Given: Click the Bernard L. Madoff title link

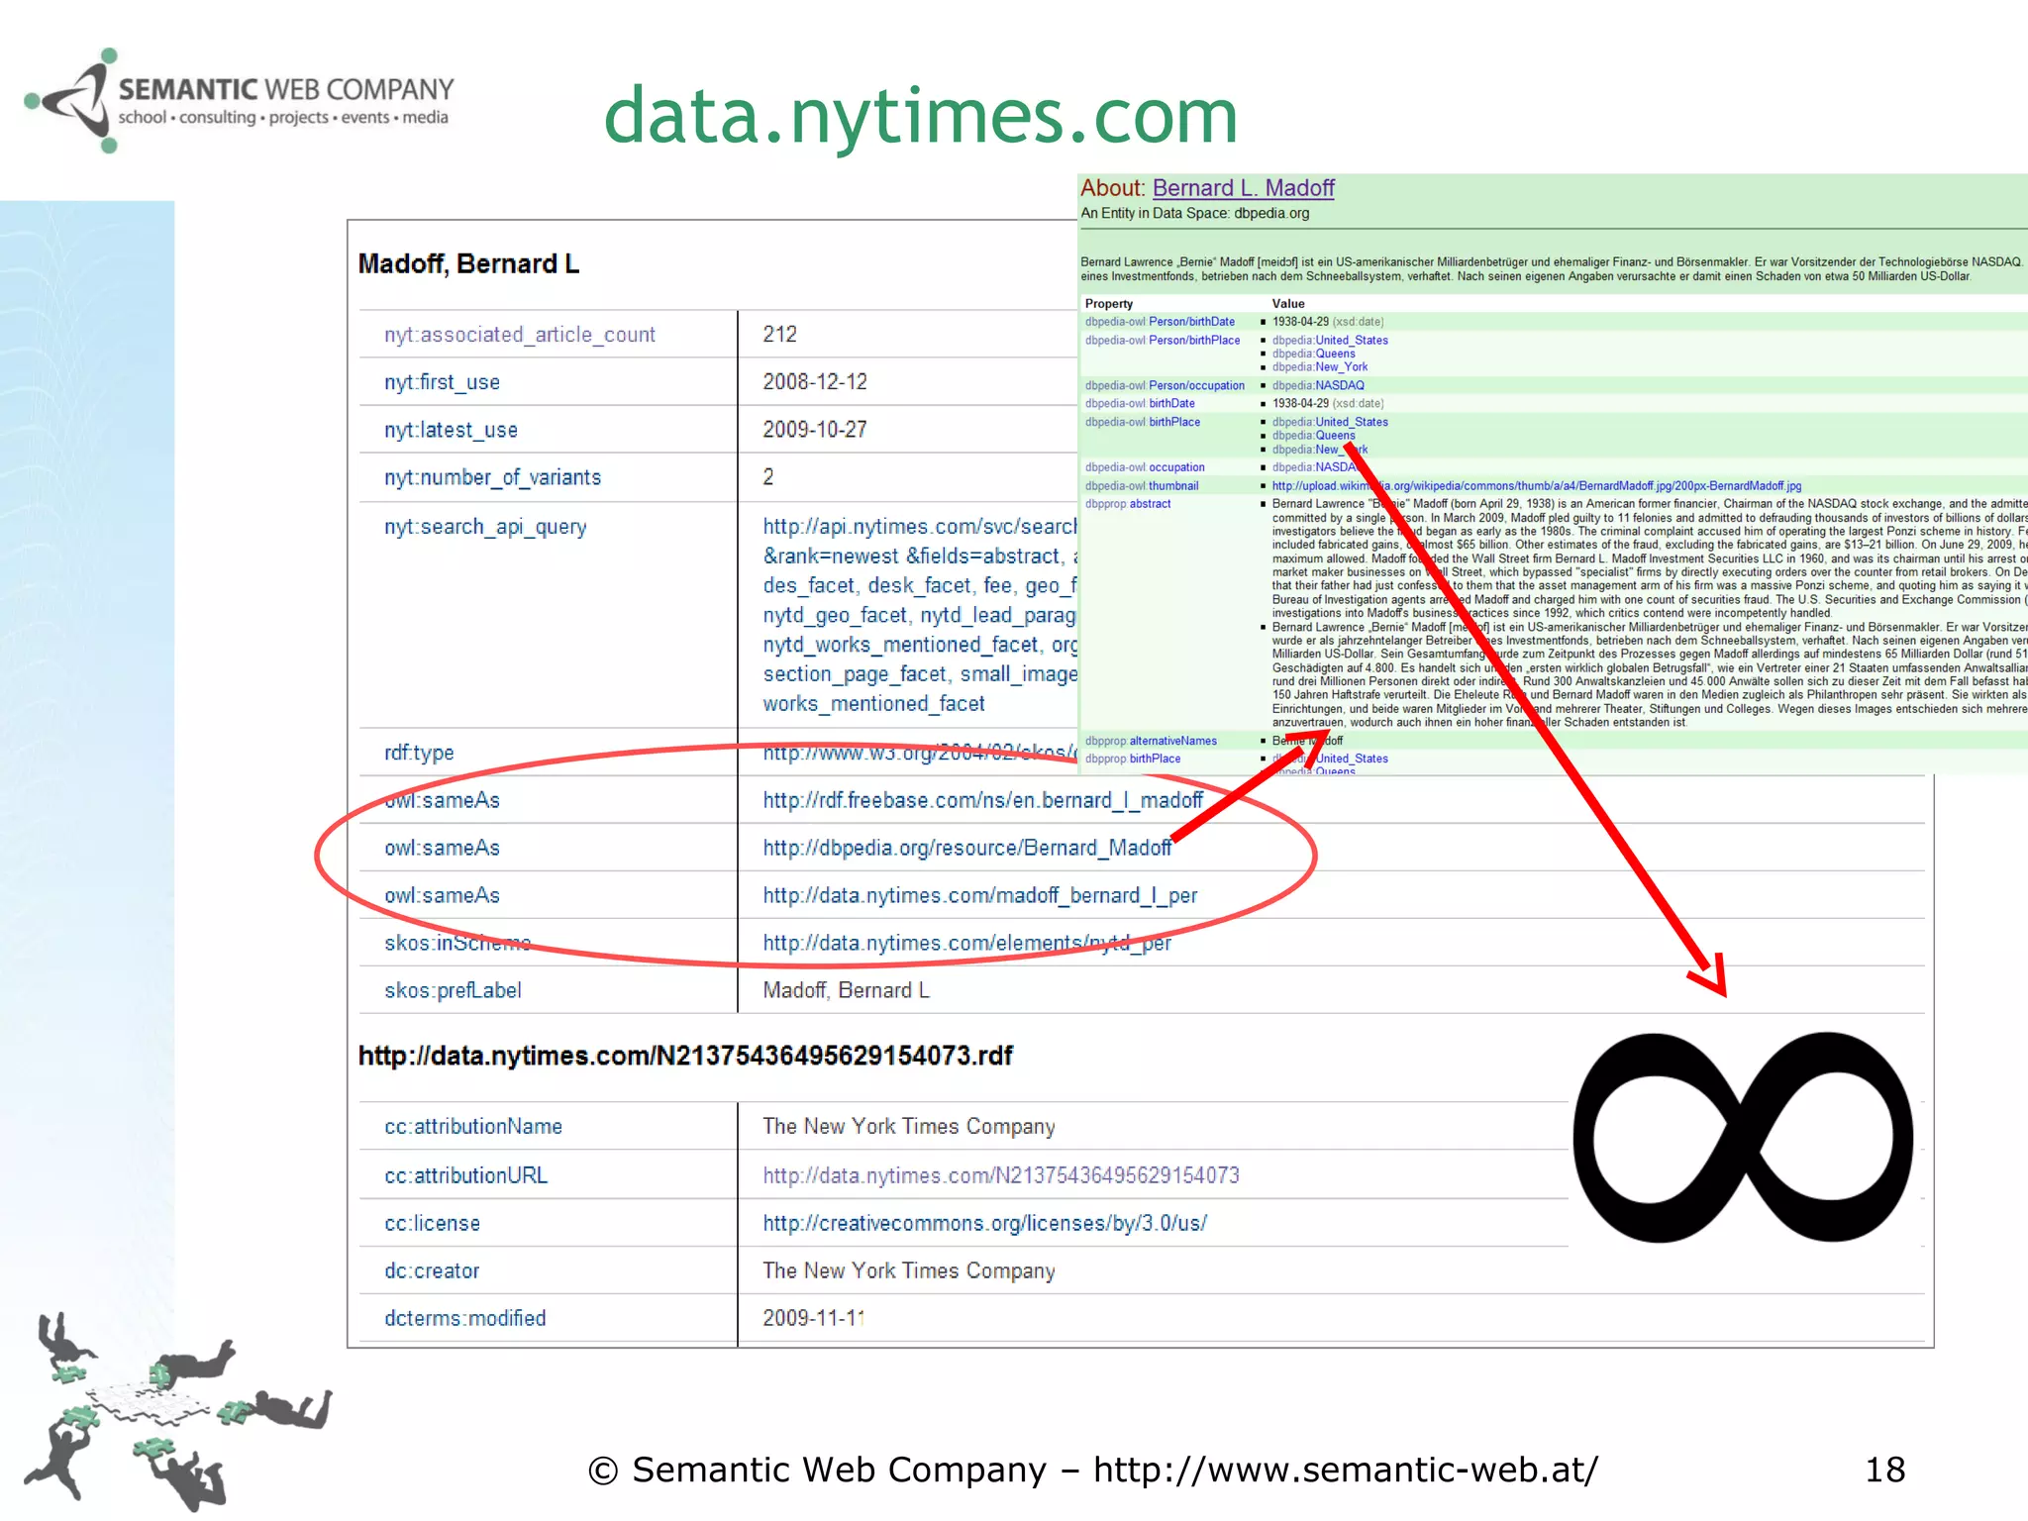Looking at the screenshot, I should tap(1243, 188).
